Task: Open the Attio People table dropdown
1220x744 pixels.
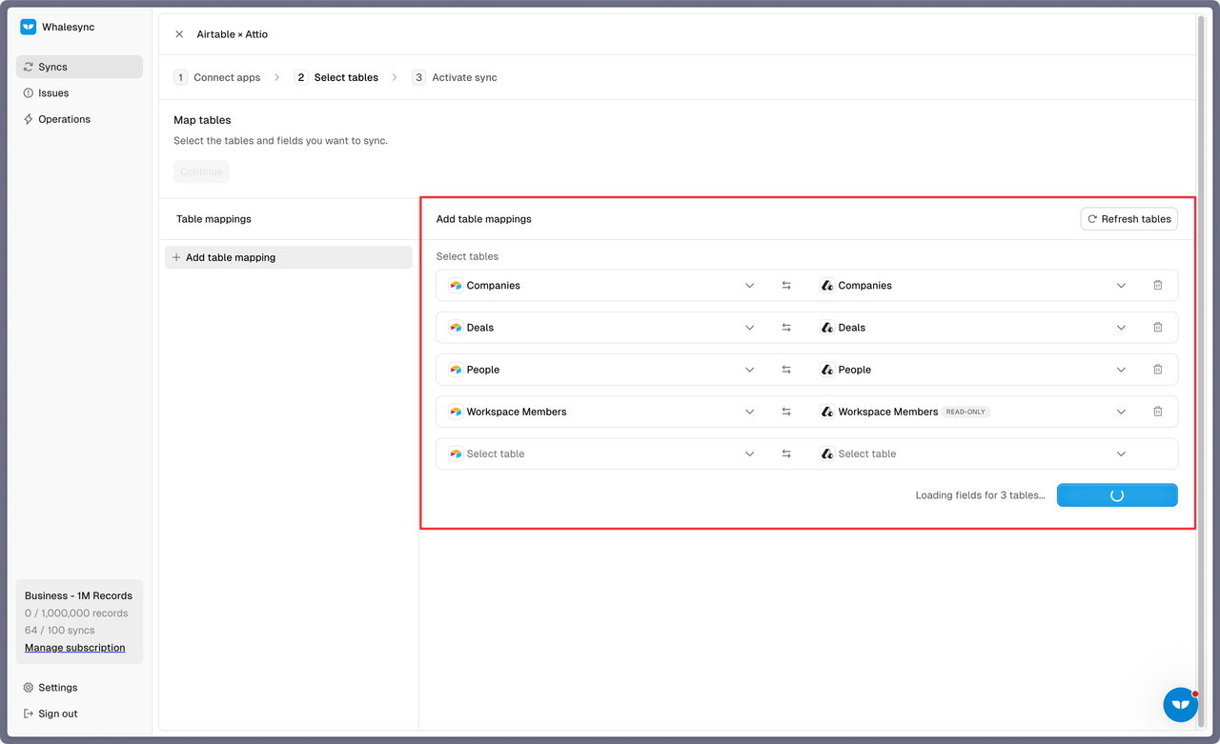Action: [x=973, y=370]
